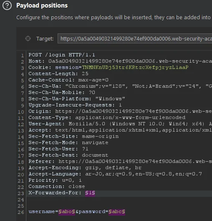Click the 'Content-Length: 25' line
212x221 pixels.
(58, 74)
